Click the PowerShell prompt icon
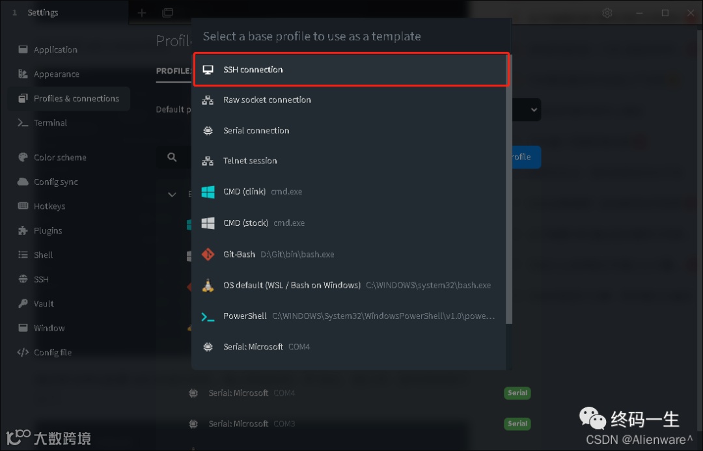 click(x=208, y=316)
